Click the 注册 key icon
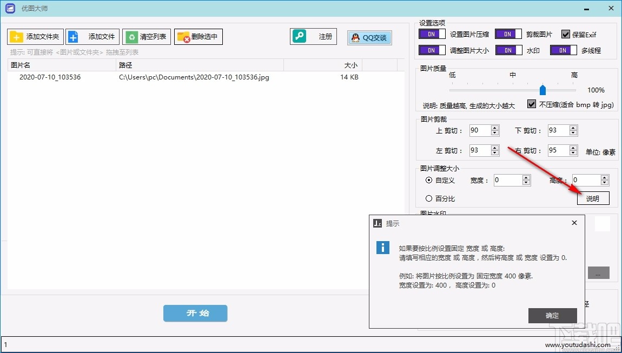 pos(302,36)
